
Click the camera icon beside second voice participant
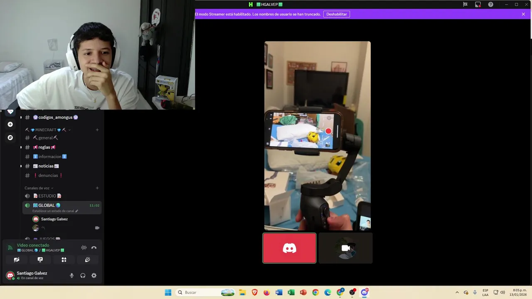coord(97,228)
